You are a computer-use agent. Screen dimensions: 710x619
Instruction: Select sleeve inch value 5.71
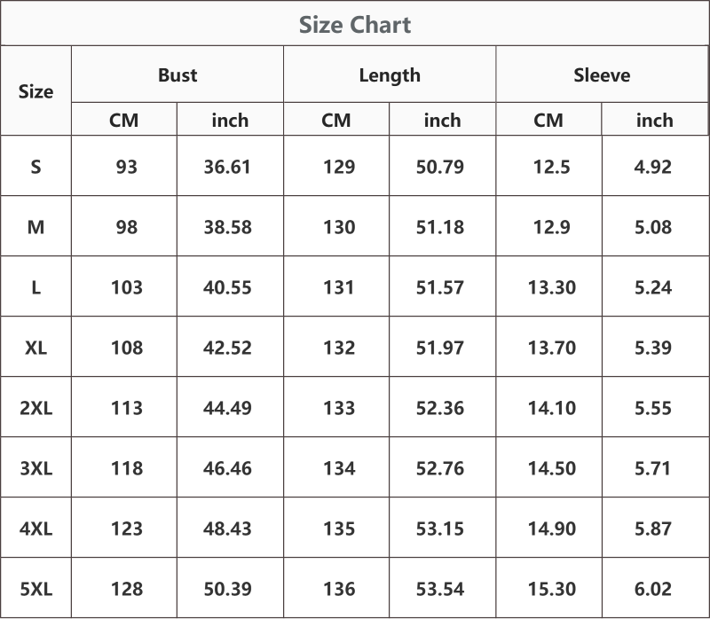point(652,468)
